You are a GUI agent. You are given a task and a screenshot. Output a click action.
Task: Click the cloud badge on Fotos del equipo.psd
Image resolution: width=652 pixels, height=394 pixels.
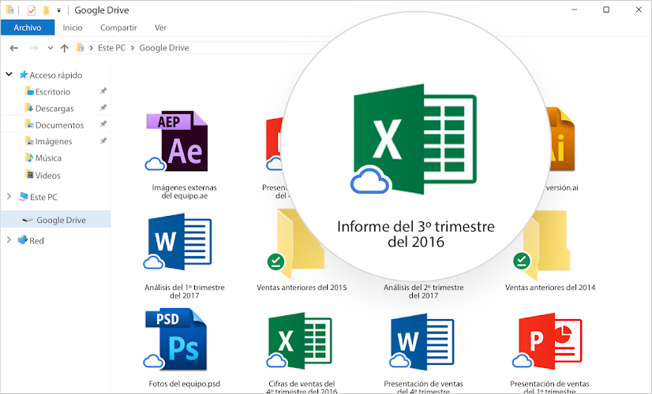[153, 361]
